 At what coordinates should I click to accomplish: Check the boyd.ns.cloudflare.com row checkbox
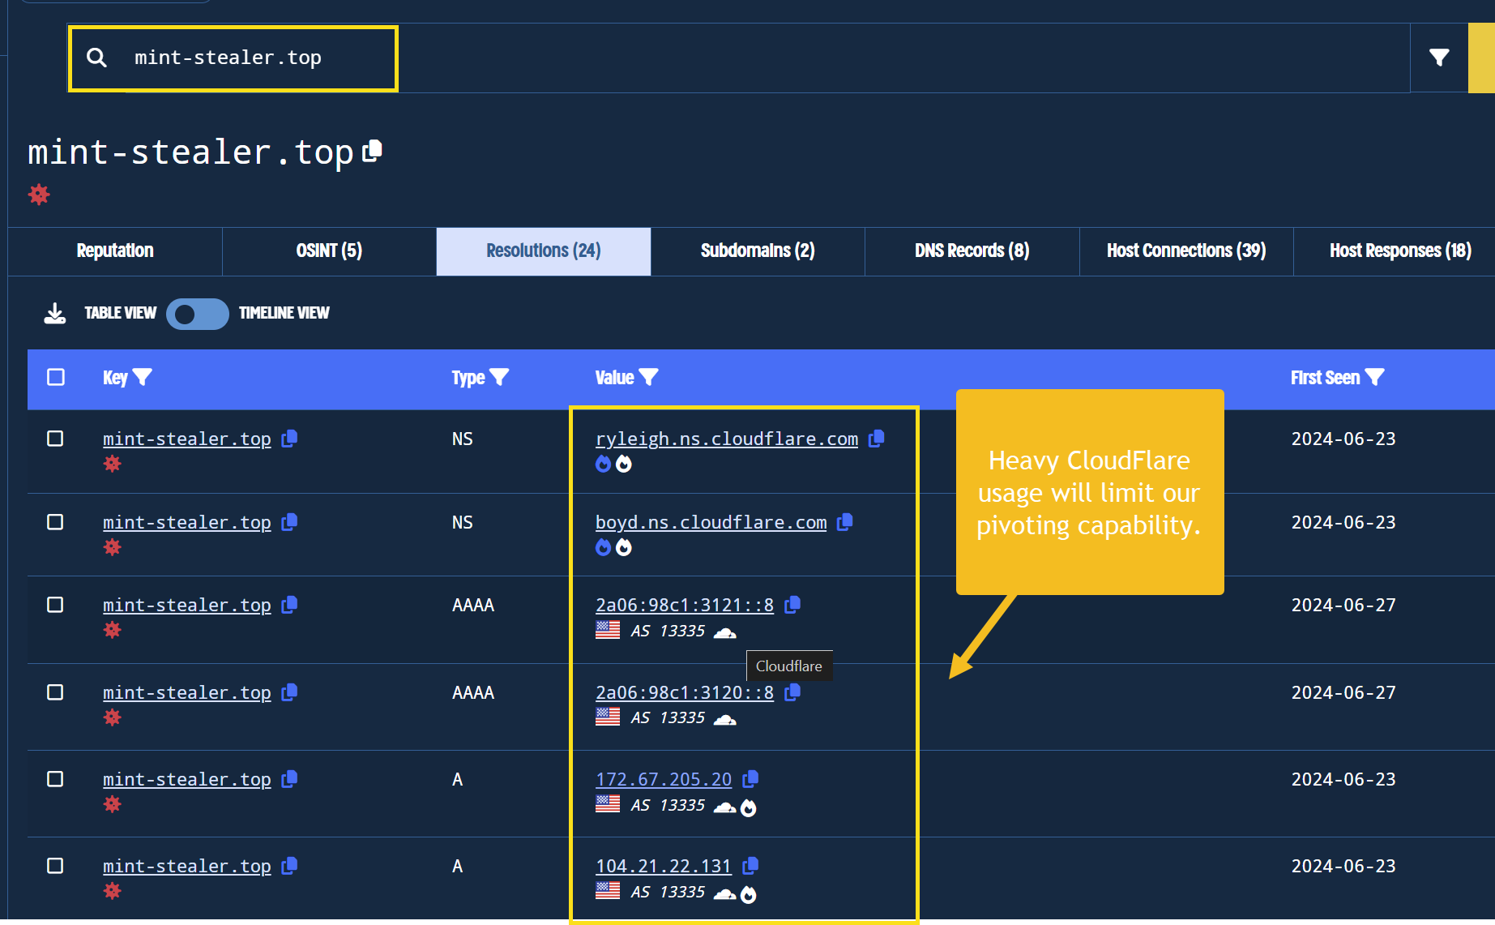pyautogui.click(x=55, y=522)
